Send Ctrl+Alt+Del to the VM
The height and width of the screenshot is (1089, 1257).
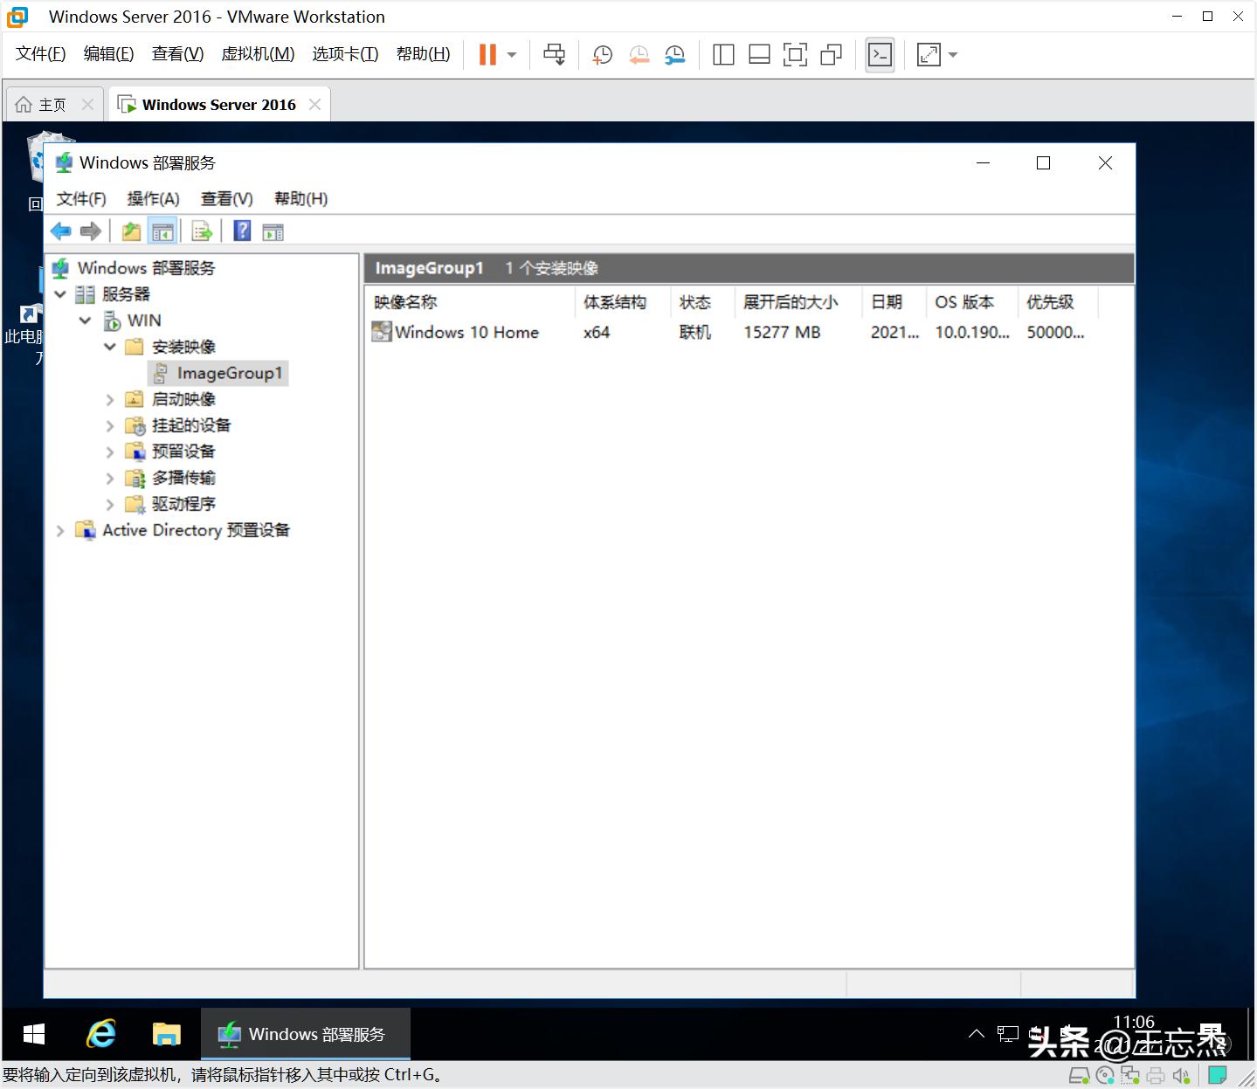coord(554,54)
